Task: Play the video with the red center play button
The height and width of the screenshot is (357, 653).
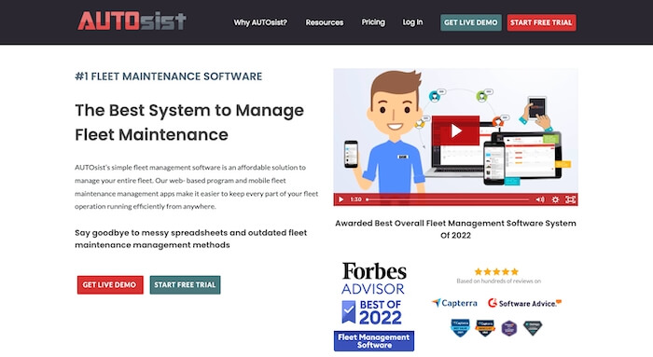Action: coord(455,130)
